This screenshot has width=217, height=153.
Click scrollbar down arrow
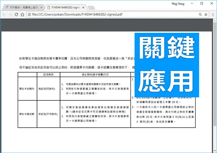coord(215,151)
